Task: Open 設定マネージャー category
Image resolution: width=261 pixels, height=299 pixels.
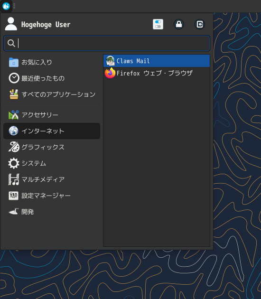Action: click(x=52, y=196)
